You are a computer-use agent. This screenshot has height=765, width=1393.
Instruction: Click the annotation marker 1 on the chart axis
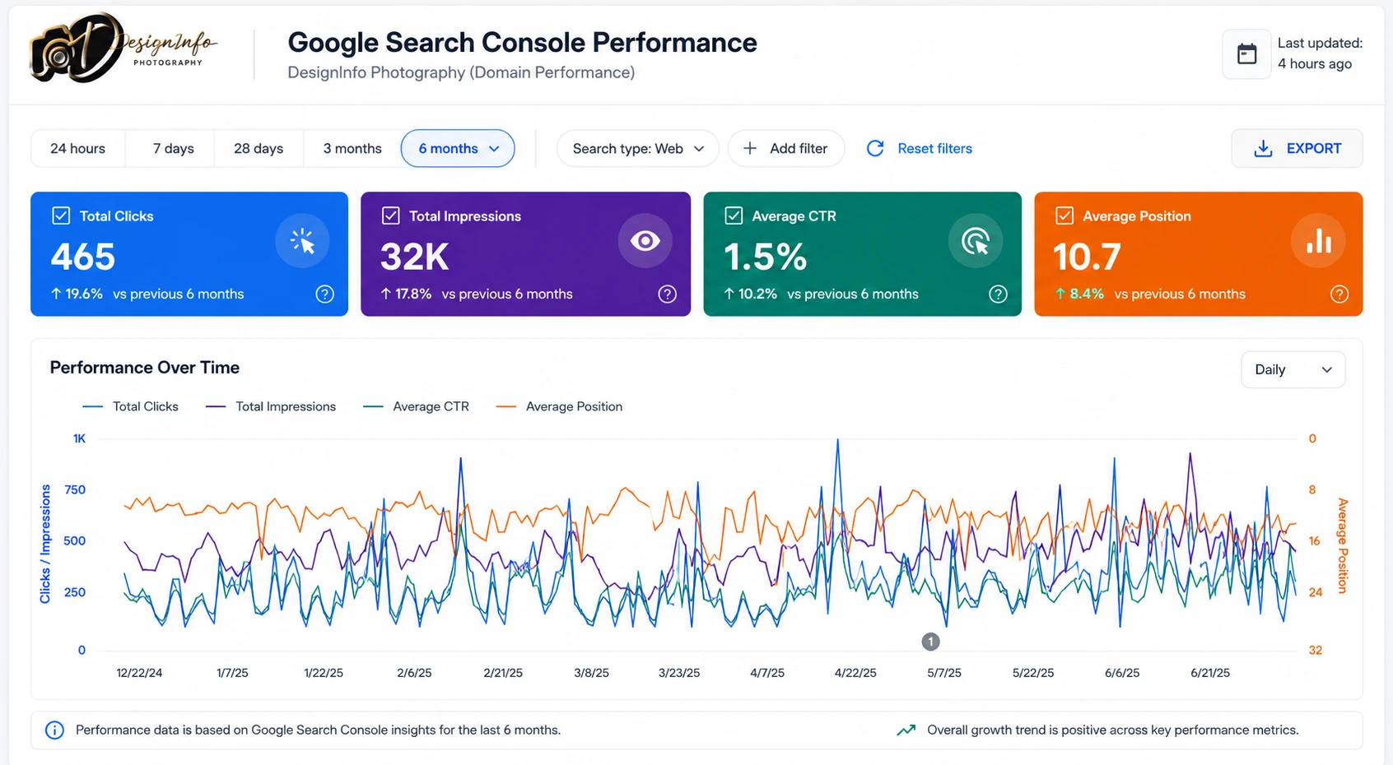coord(930,642)
